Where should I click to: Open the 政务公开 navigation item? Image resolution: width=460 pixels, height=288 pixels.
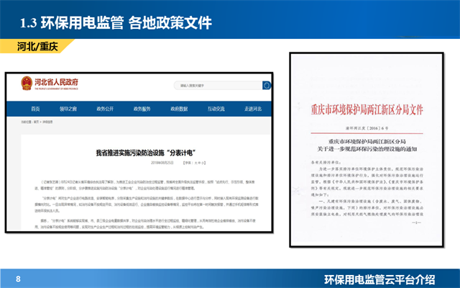[105, 109]
